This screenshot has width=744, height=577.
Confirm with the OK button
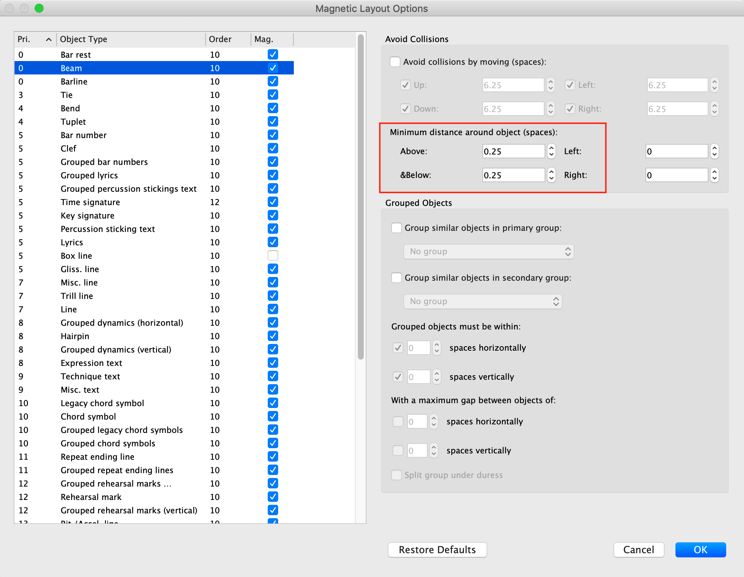click(700, 550)
